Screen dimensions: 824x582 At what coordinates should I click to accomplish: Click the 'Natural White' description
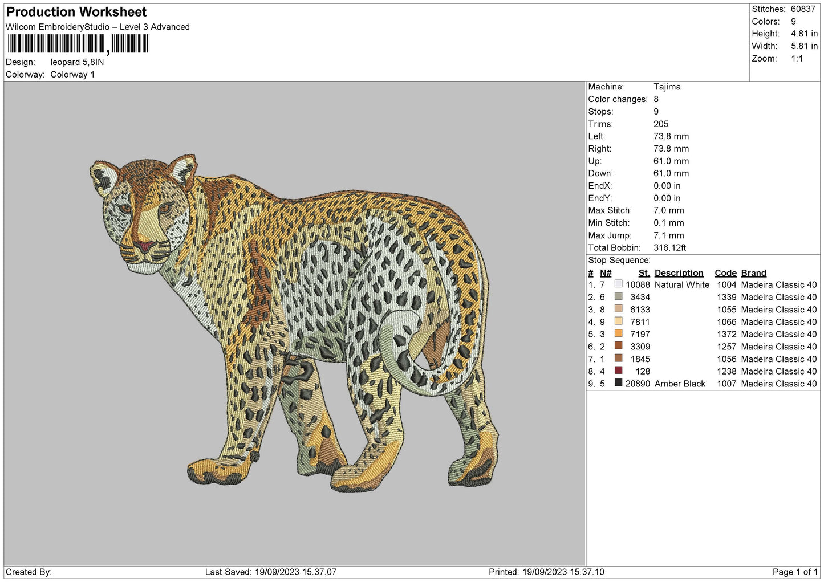[682, 285]
